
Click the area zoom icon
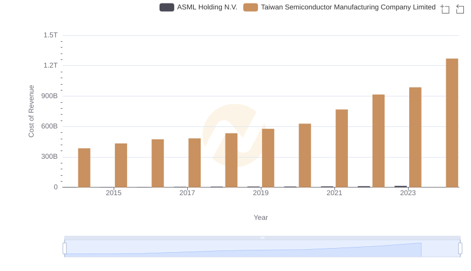pyautogui.click(x=445, y=9)
